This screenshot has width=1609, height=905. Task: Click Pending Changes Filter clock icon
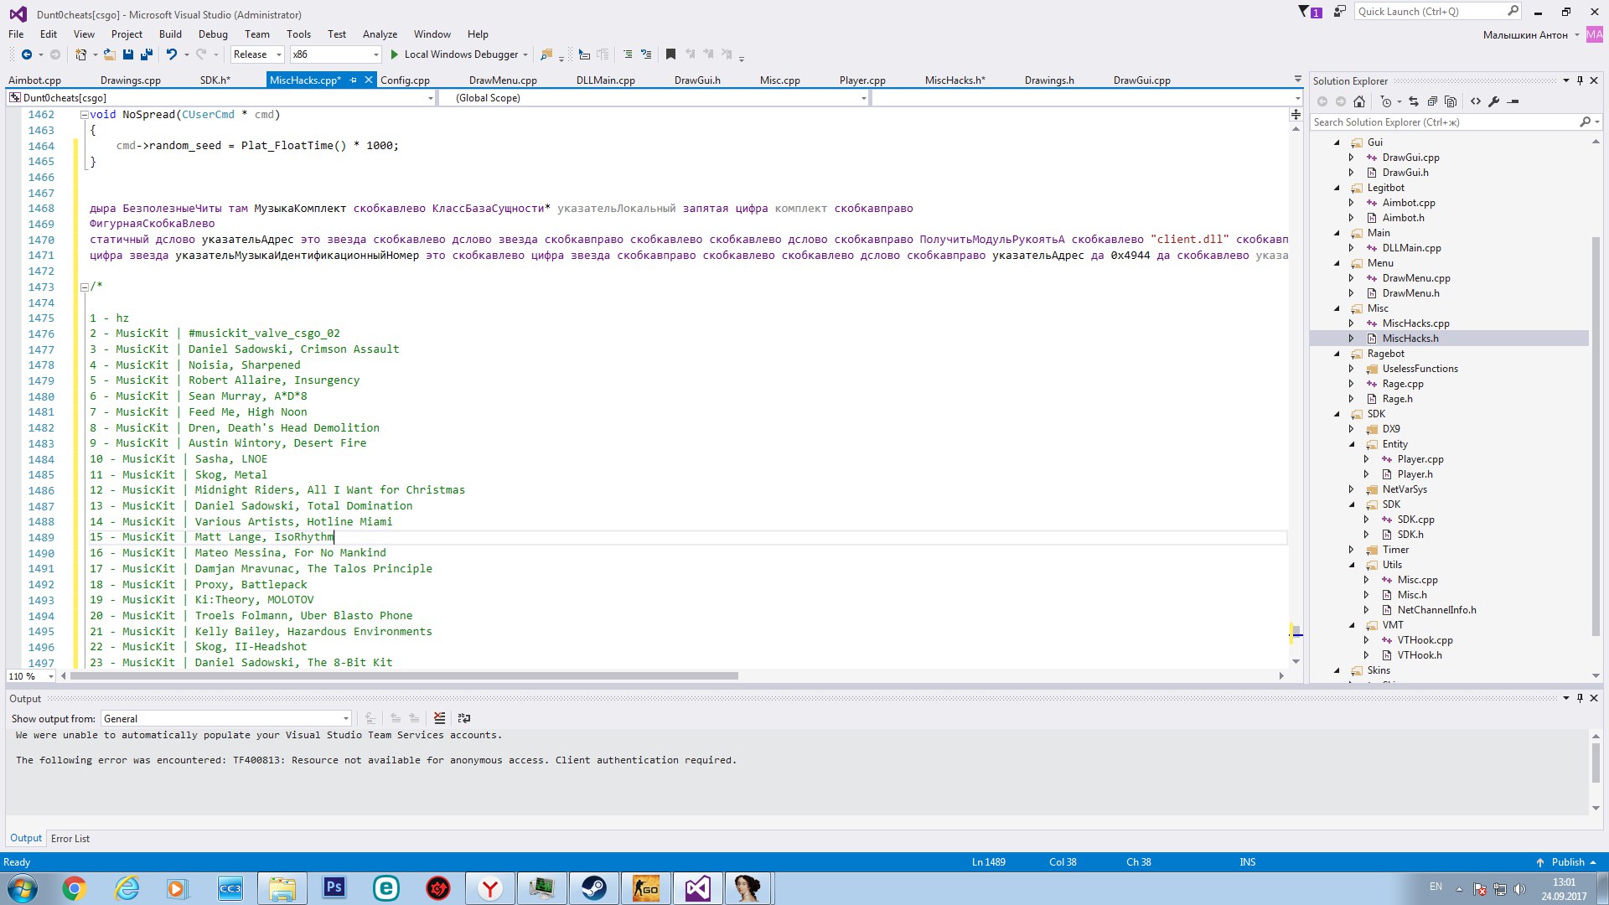coord(1386,101)
